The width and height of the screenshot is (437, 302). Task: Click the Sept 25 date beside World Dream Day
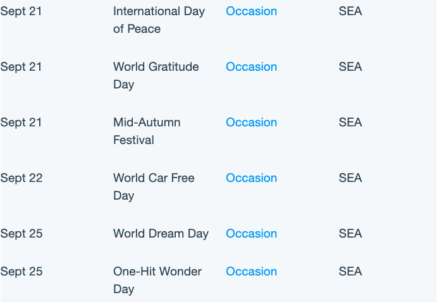tap(21, 234)
